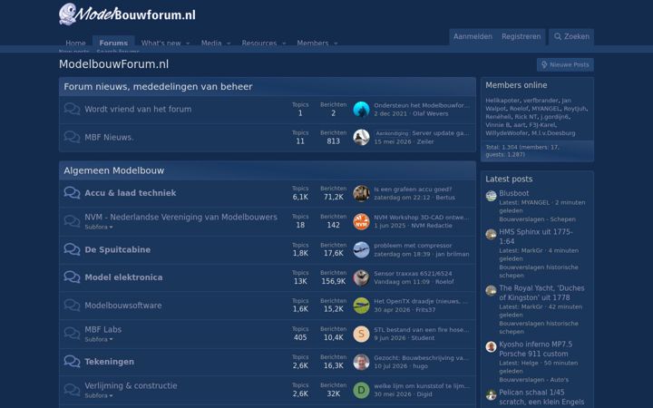Screen dimensions: 653x408
Task: Click forum icon beside MBF Labs
Action: point(72,334)
